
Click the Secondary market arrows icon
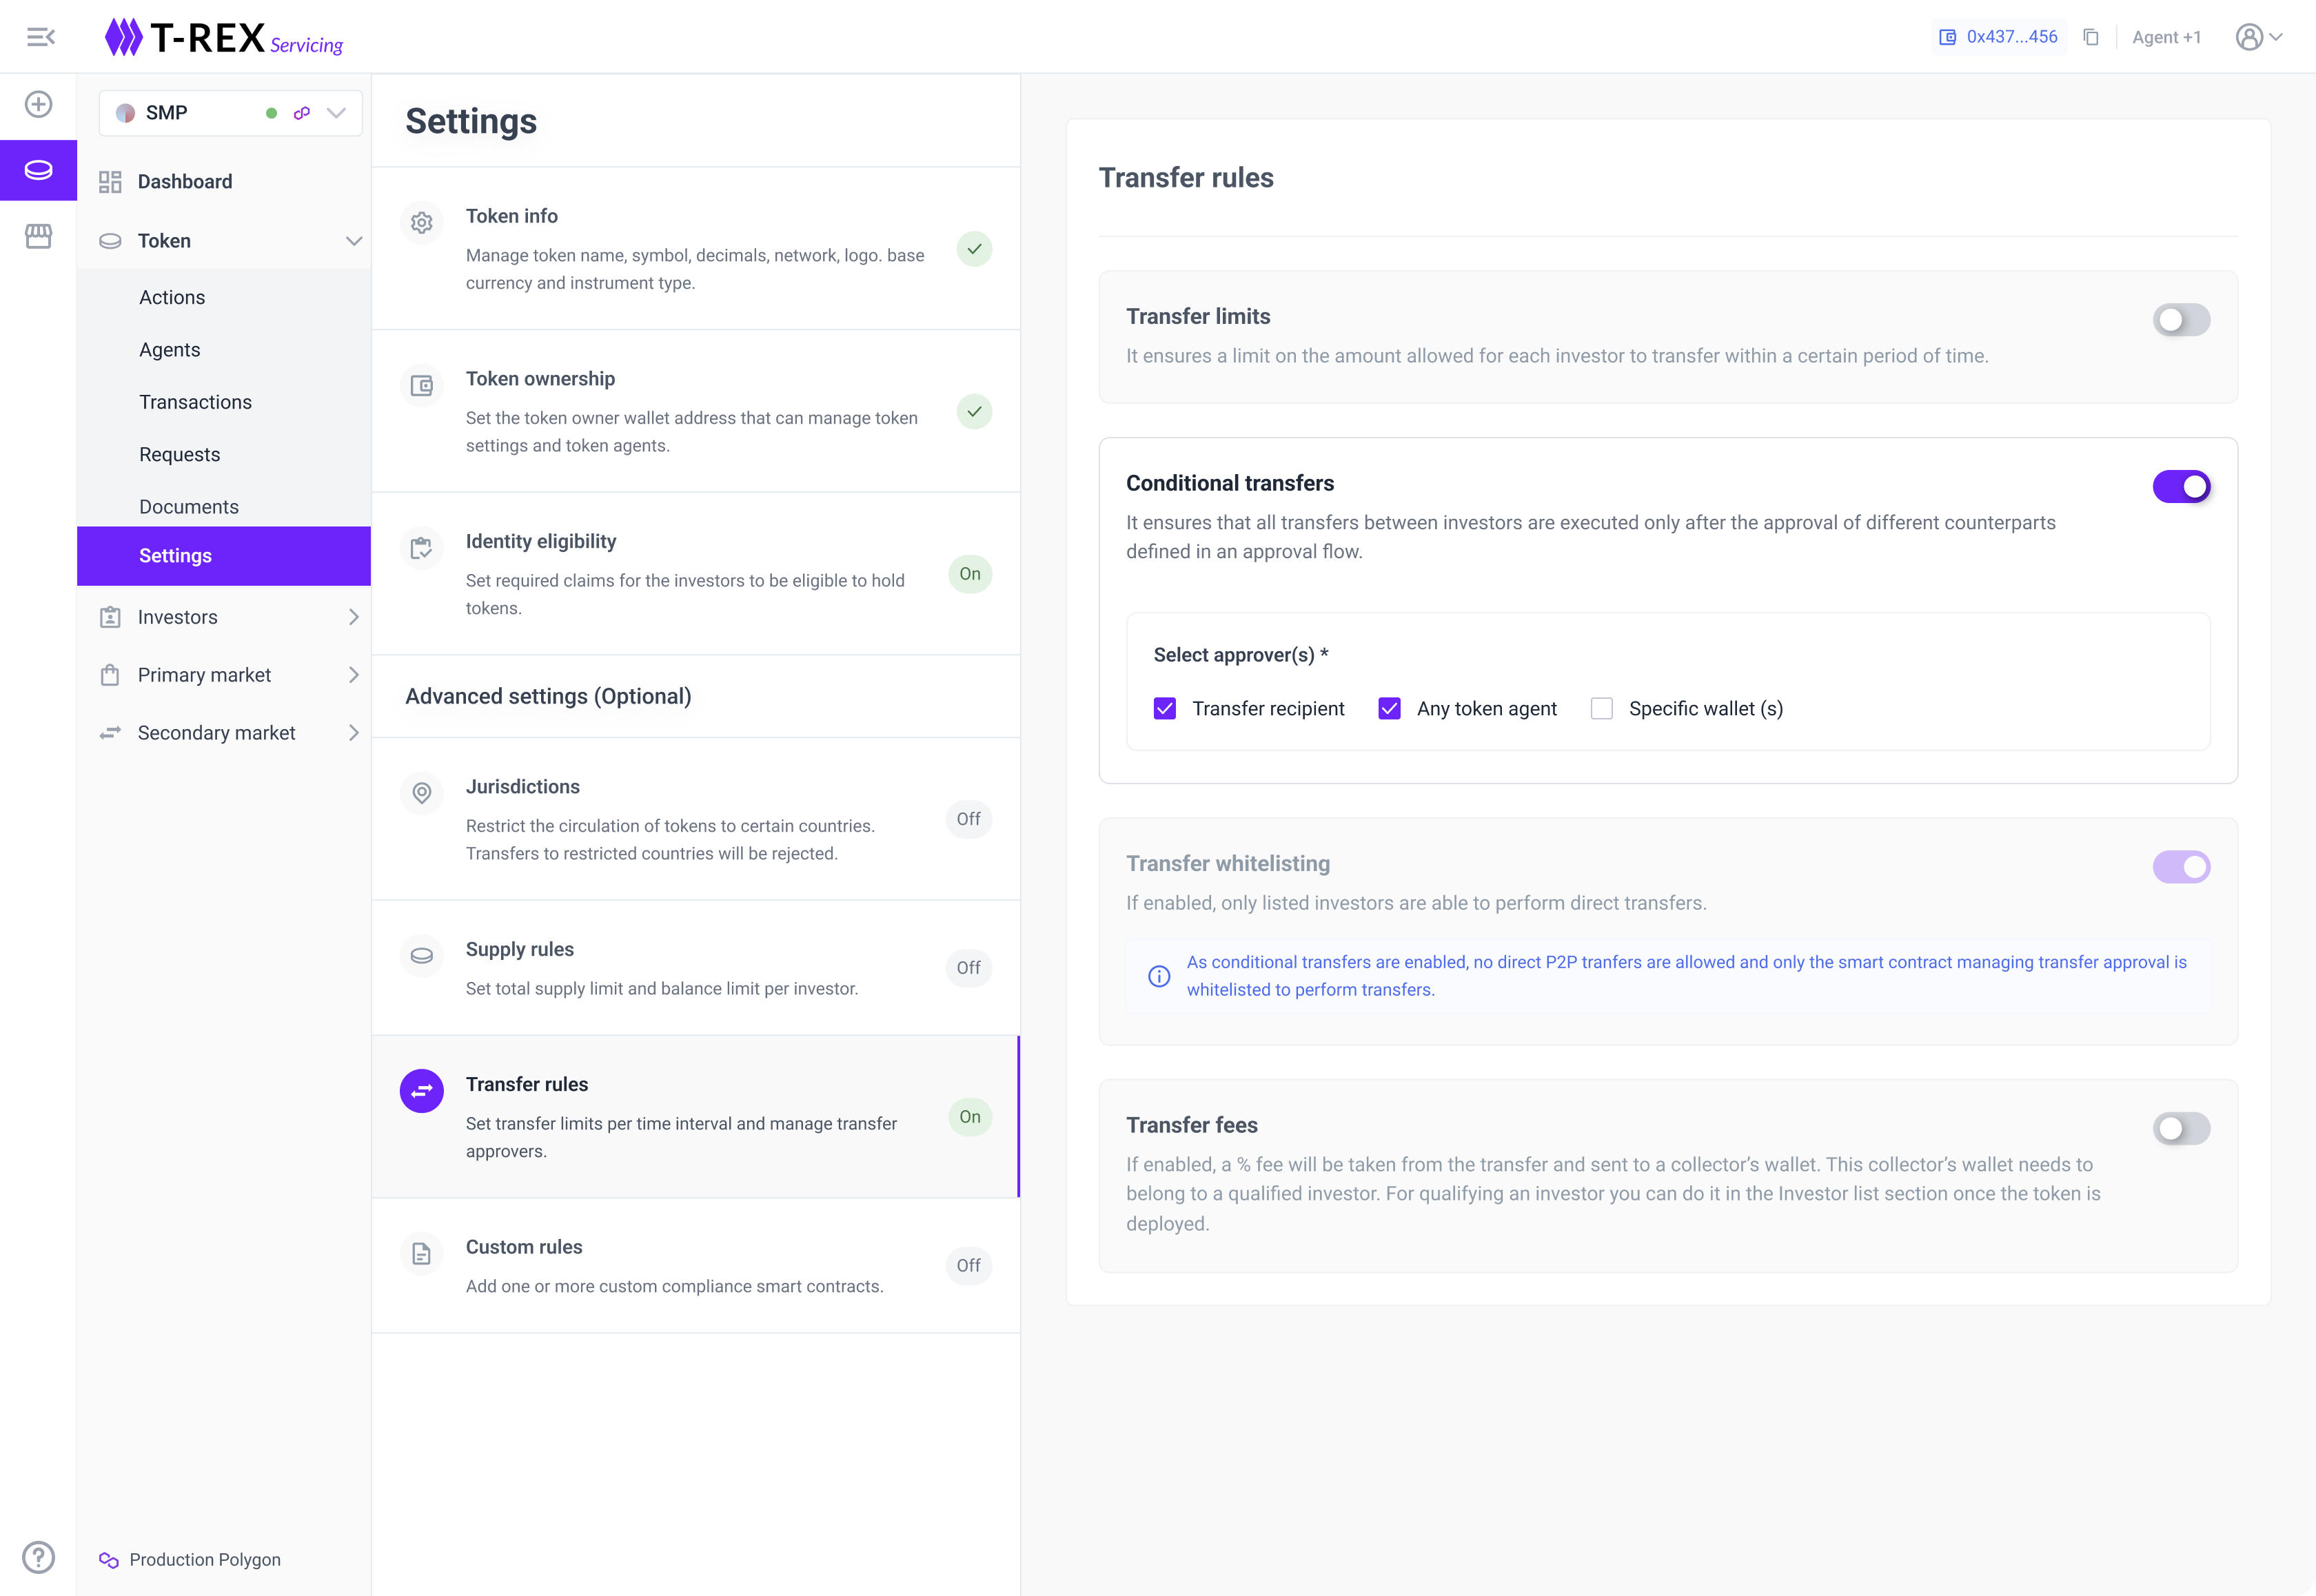coord(110,733)
